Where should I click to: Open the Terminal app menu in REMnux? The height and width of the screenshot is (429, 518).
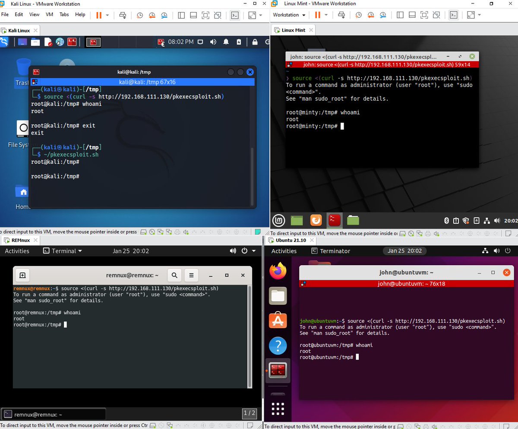[x=63, y=251]
